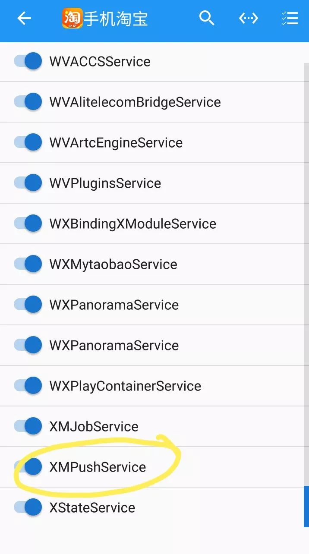Turn off WVAlitelecomBridgeService switch
The height and width of the screenshot is (554, 309).
(x=28, y=102)
